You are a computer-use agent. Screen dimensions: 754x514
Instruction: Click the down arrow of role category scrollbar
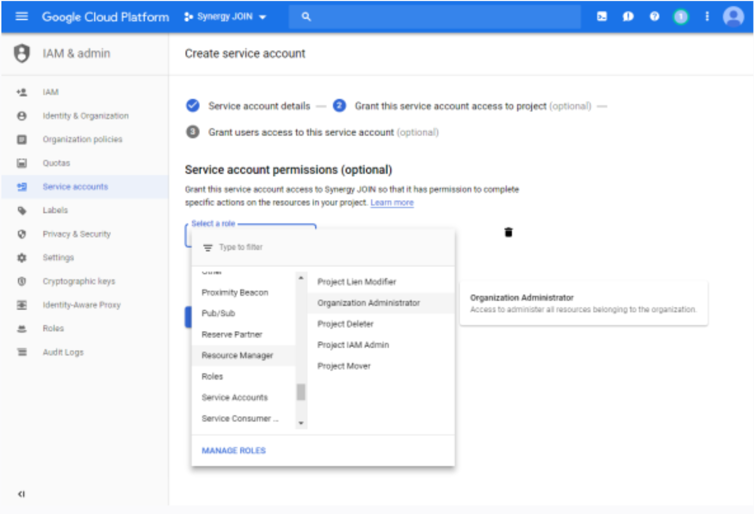click(301, 423)
